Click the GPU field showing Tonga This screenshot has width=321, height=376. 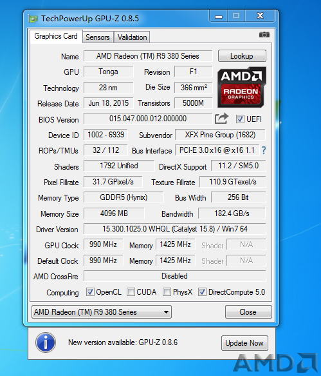[x=108, y=72]
